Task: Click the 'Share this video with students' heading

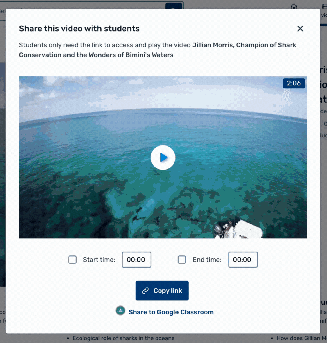Action: pyautogui.click(x=79, y=29)
